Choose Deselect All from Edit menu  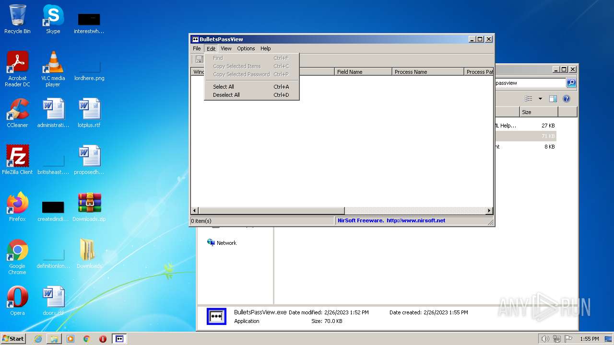click(251, 95)
